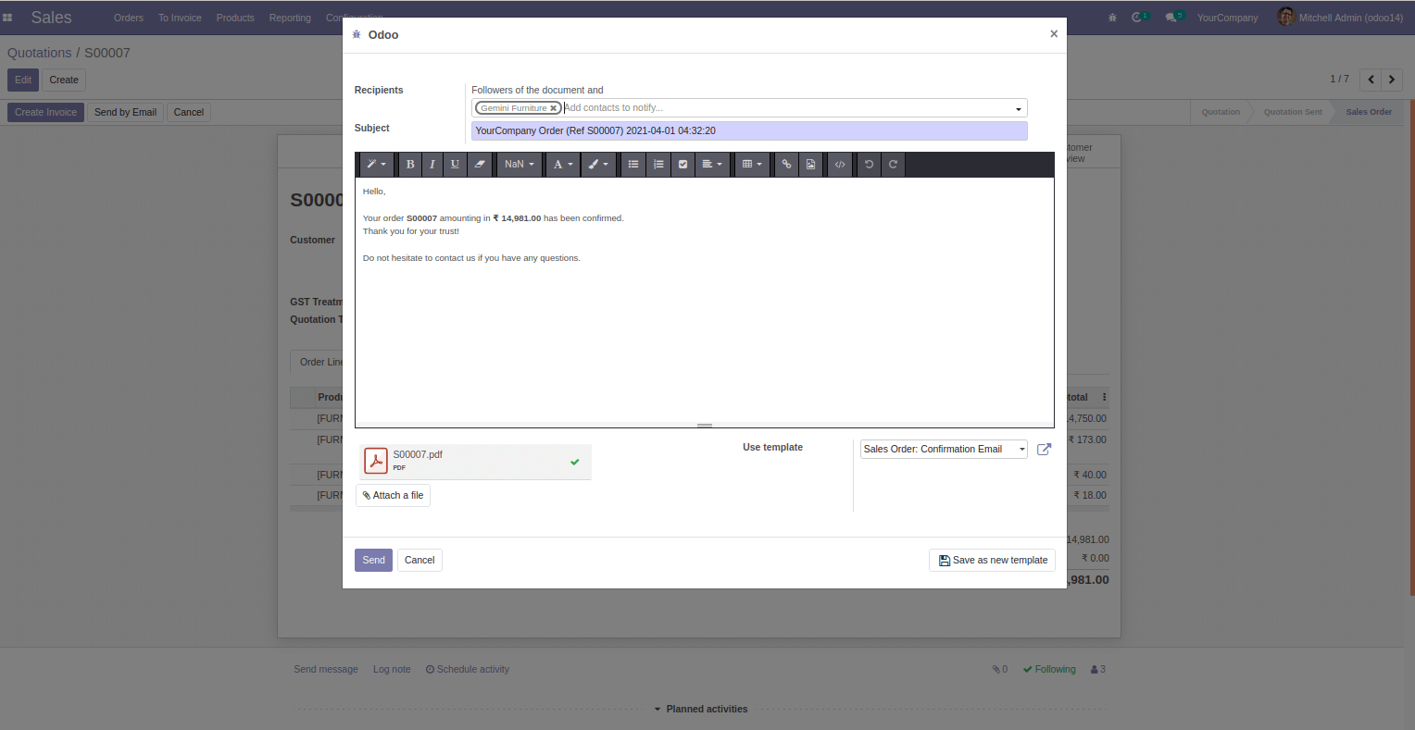1415x730 pixels.
Task: Go to previous record arrow
Action: point(1370,80)
